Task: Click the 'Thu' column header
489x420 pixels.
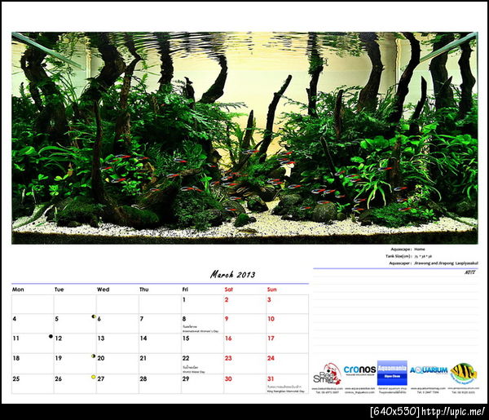Action: pos(143,290)
